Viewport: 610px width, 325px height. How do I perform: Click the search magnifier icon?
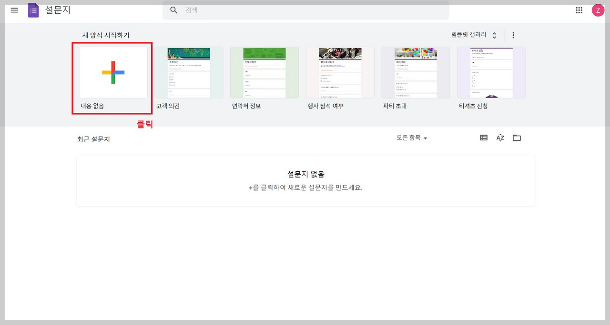pyautogui.click(x=174, y=10)
